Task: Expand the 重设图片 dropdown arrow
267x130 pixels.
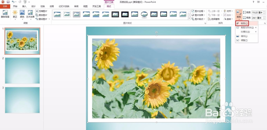Action: point(49,19)
